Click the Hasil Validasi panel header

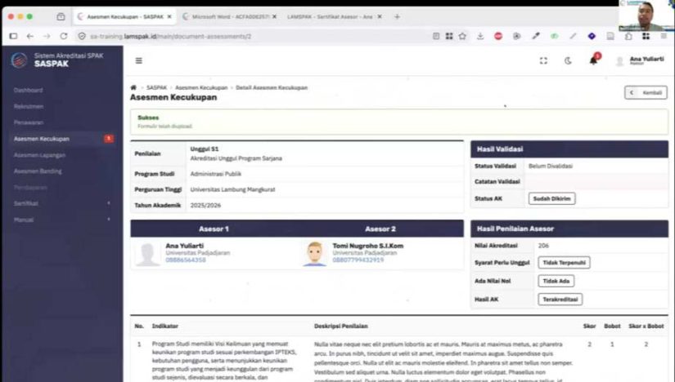[569, 149]
